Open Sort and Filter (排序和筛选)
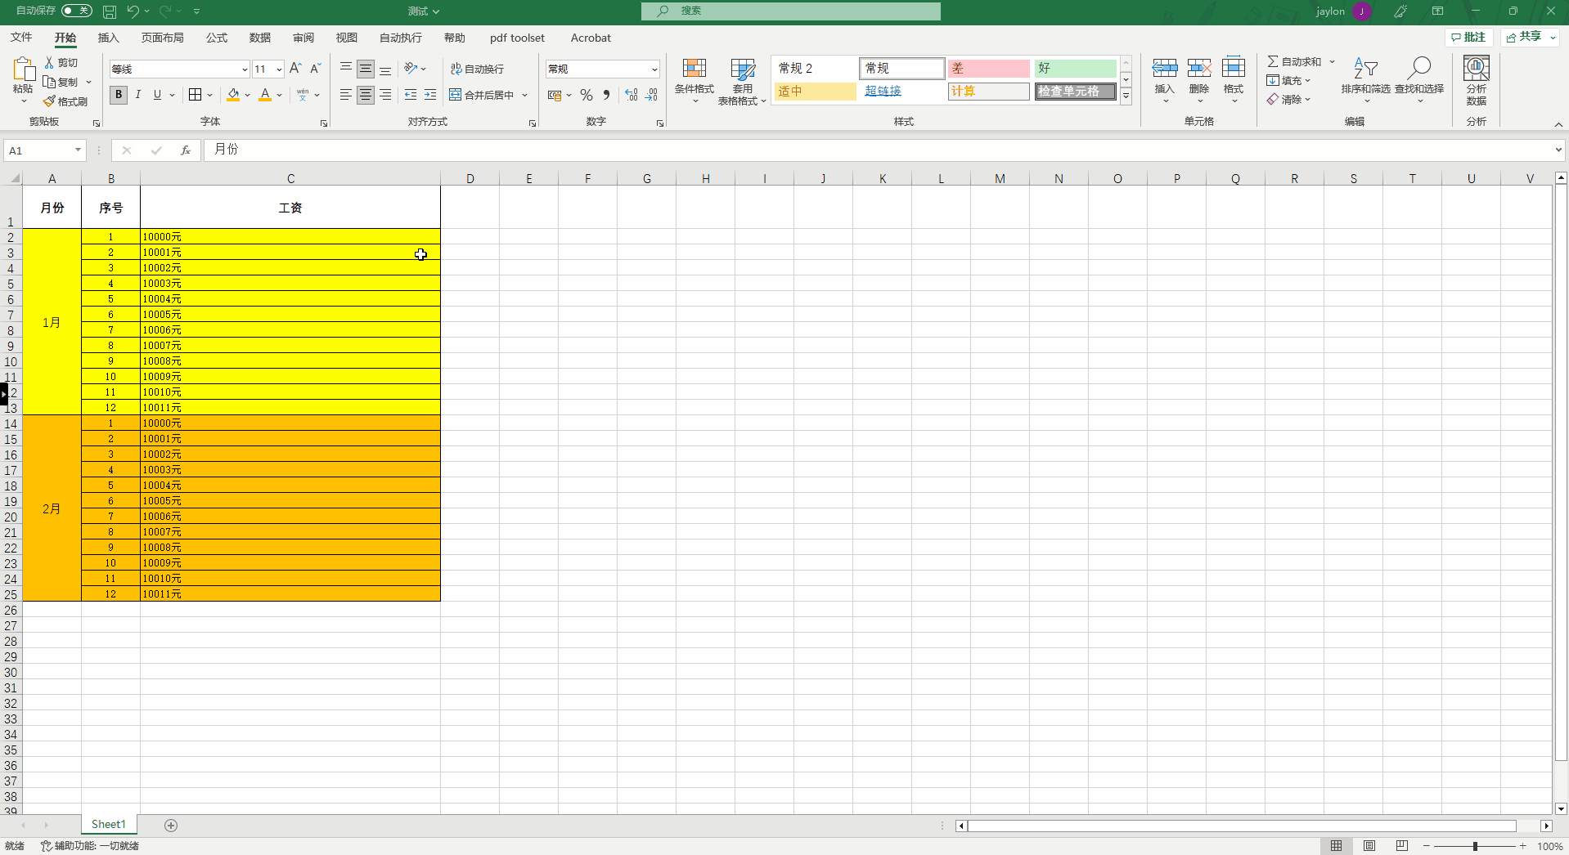The image size is (1569, 855). (1365, 79)
